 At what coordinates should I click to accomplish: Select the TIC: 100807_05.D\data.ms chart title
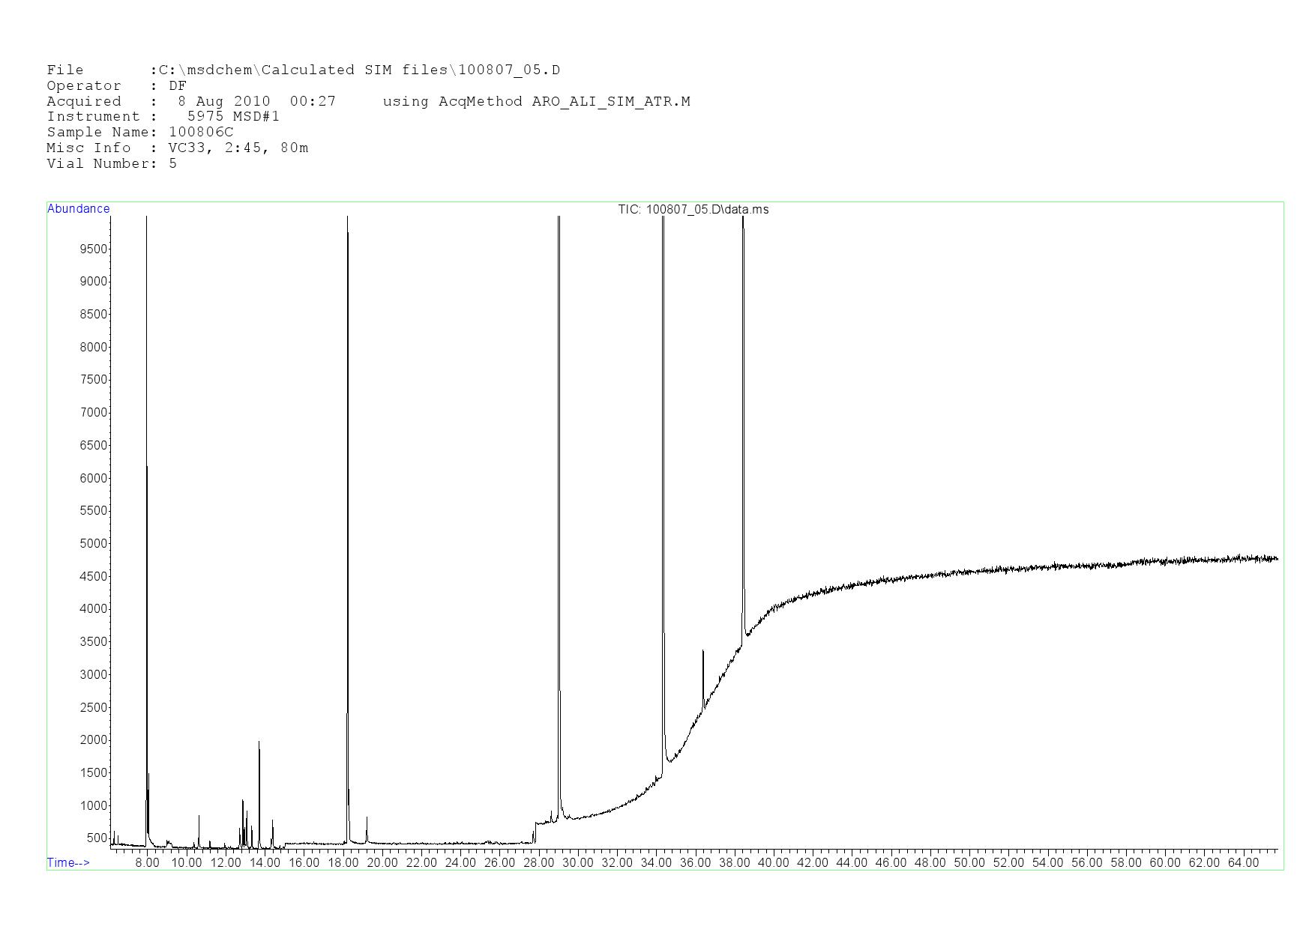[693, 210]
